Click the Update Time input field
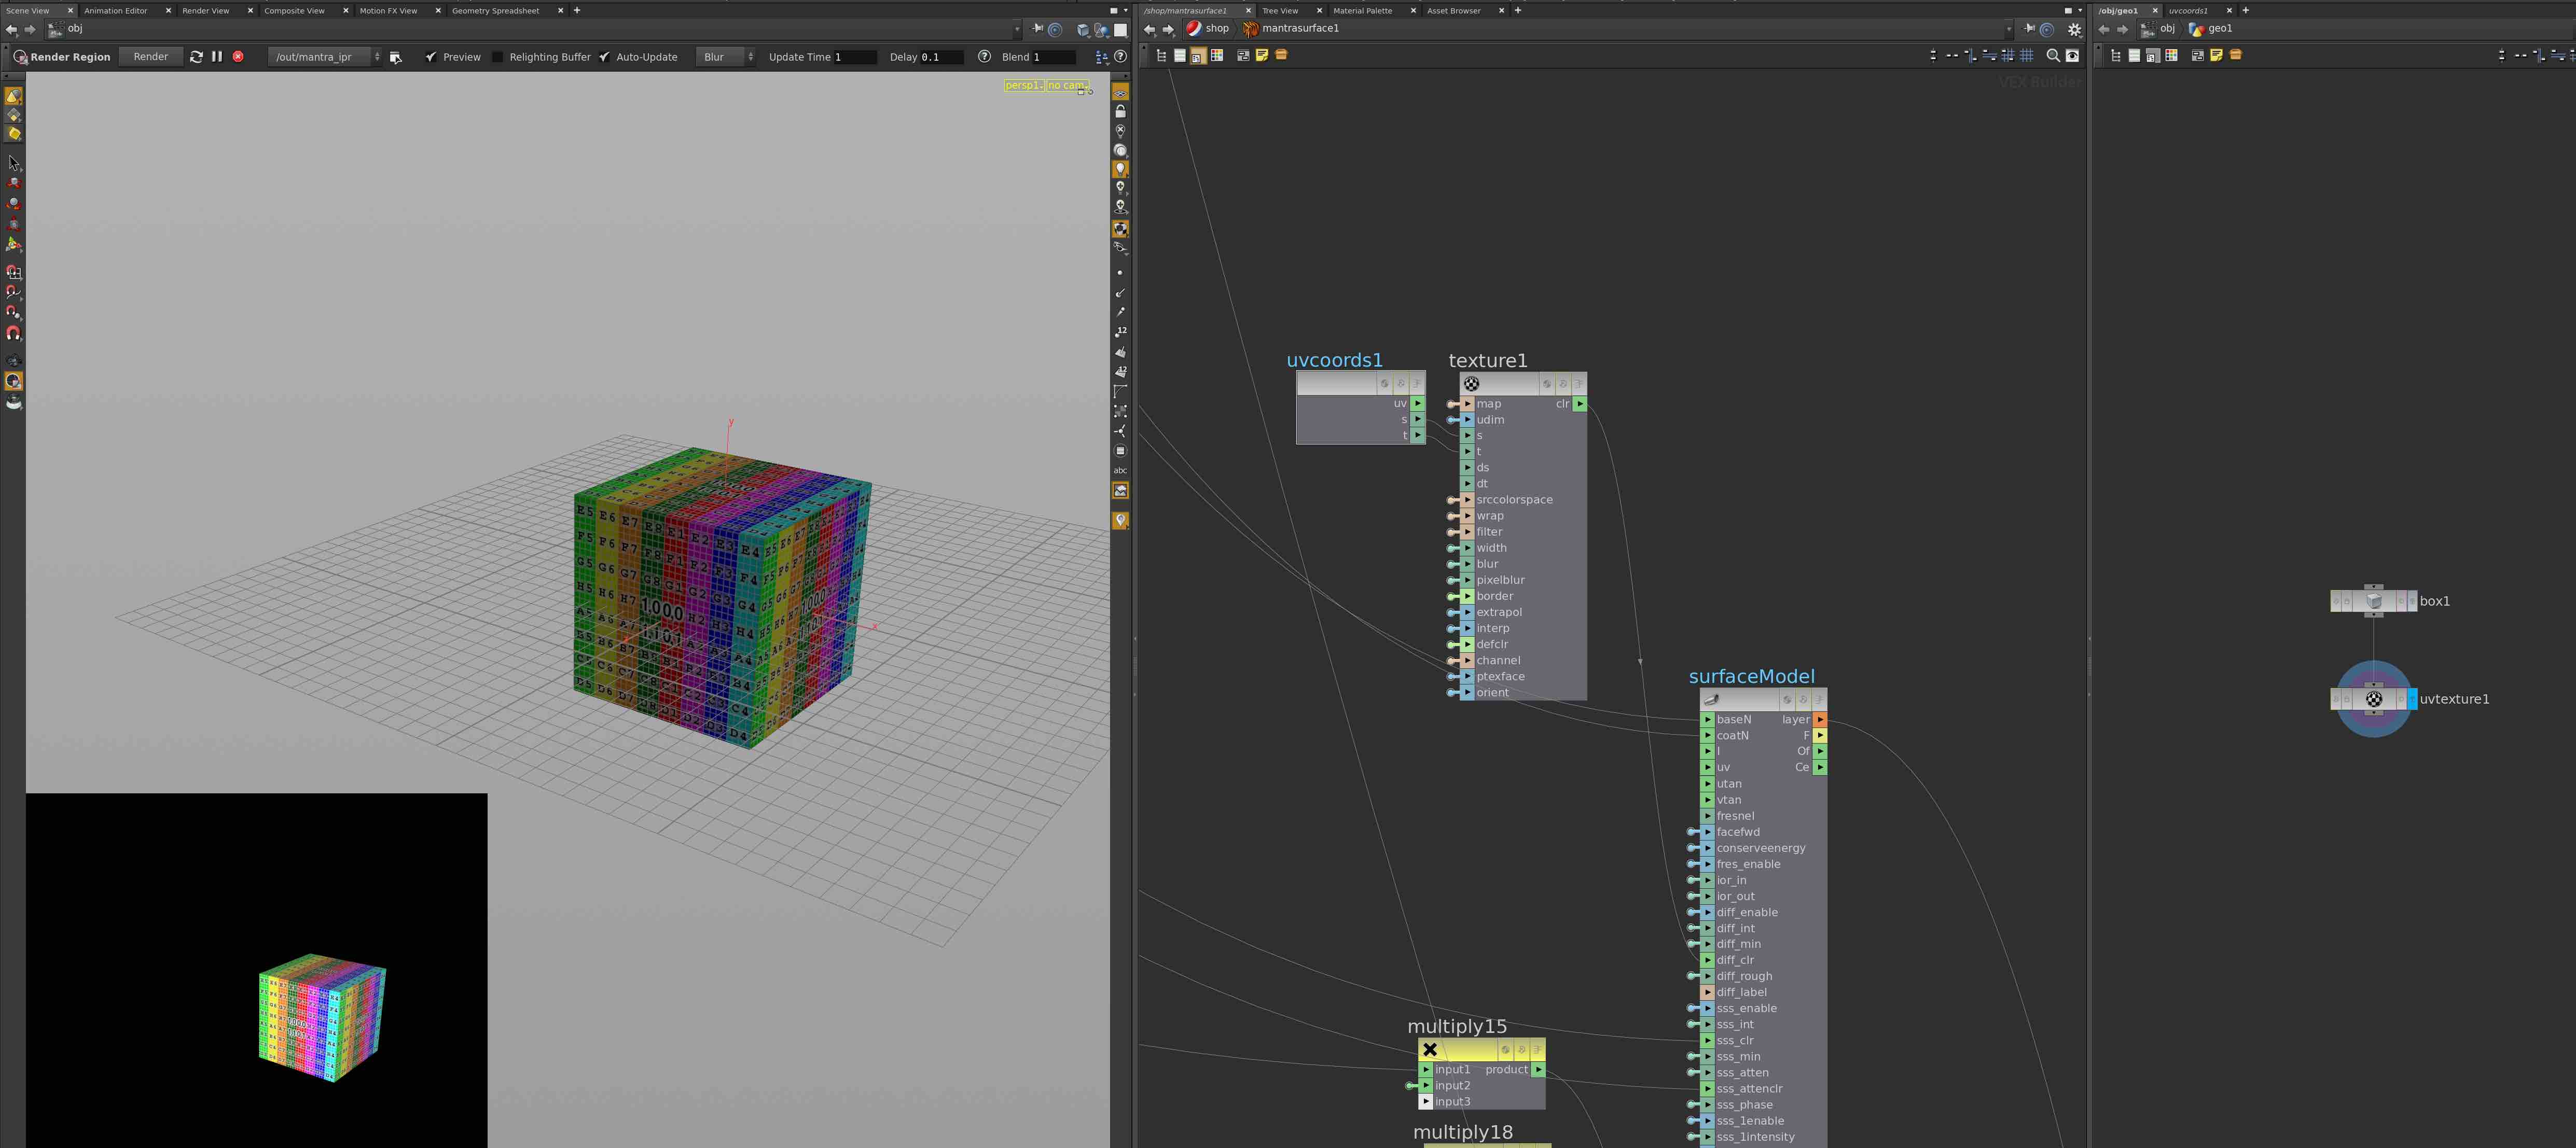 pyautogui.click(x=855, y=57)
